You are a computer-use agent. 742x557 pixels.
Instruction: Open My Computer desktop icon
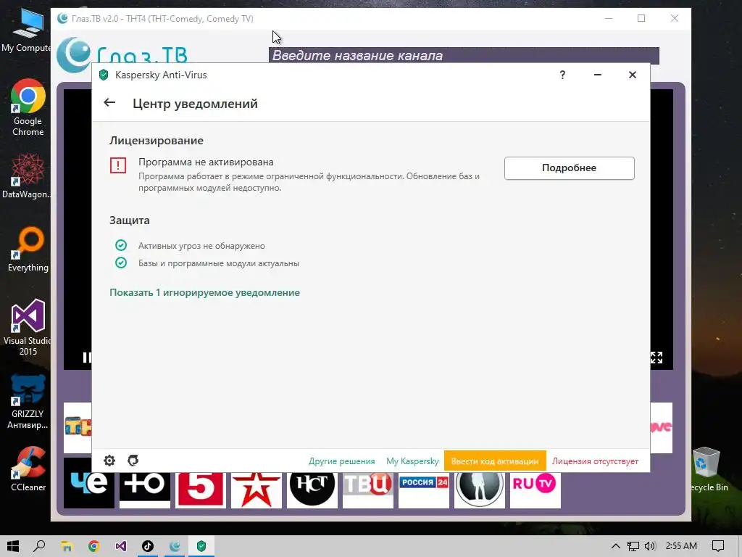[27, 30]
